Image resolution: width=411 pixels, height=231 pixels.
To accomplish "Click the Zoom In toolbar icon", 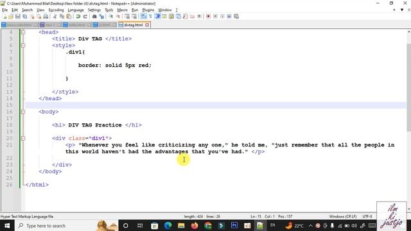I will pos(111,17).
